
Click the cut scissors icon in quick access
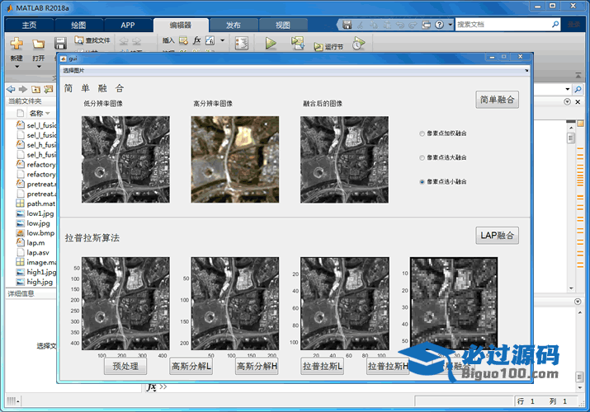[x=360, y=25]
